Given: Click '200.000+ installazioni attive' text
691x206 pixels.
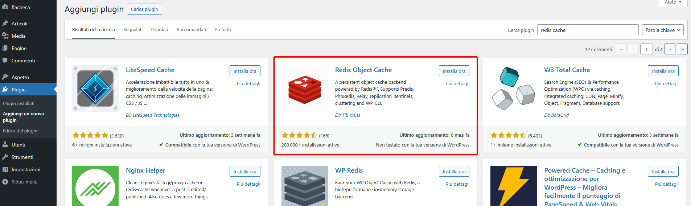Looking at the screenshot, I should click(x=310, y=145).
